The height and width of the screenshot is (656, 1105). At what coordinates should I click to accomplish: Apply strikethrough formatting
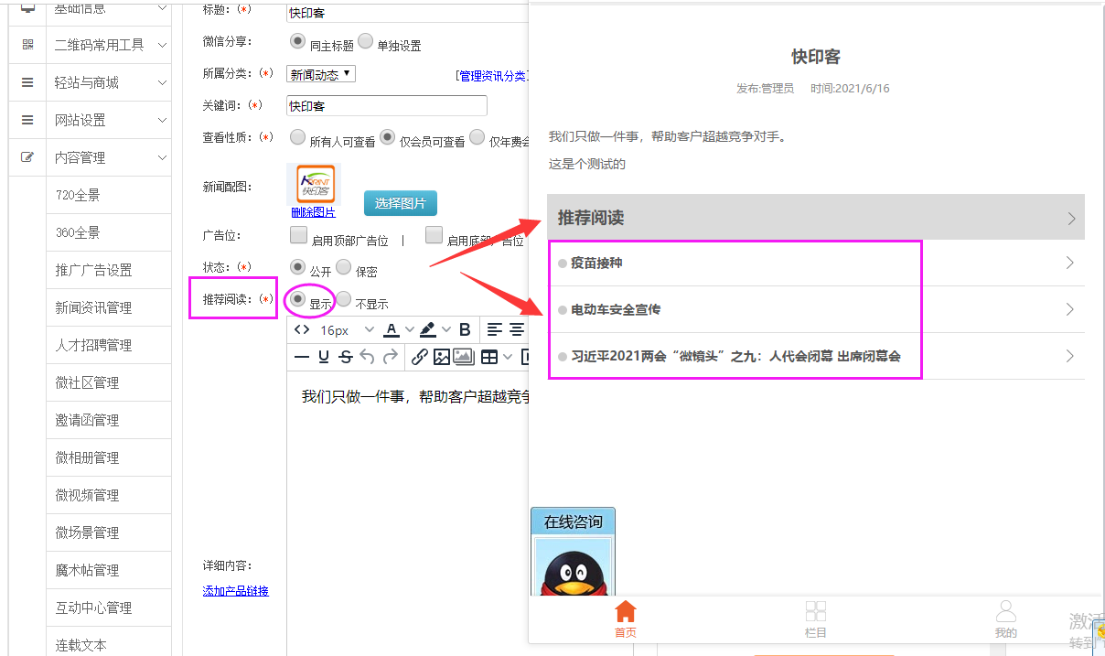click(x=345, y=357)
